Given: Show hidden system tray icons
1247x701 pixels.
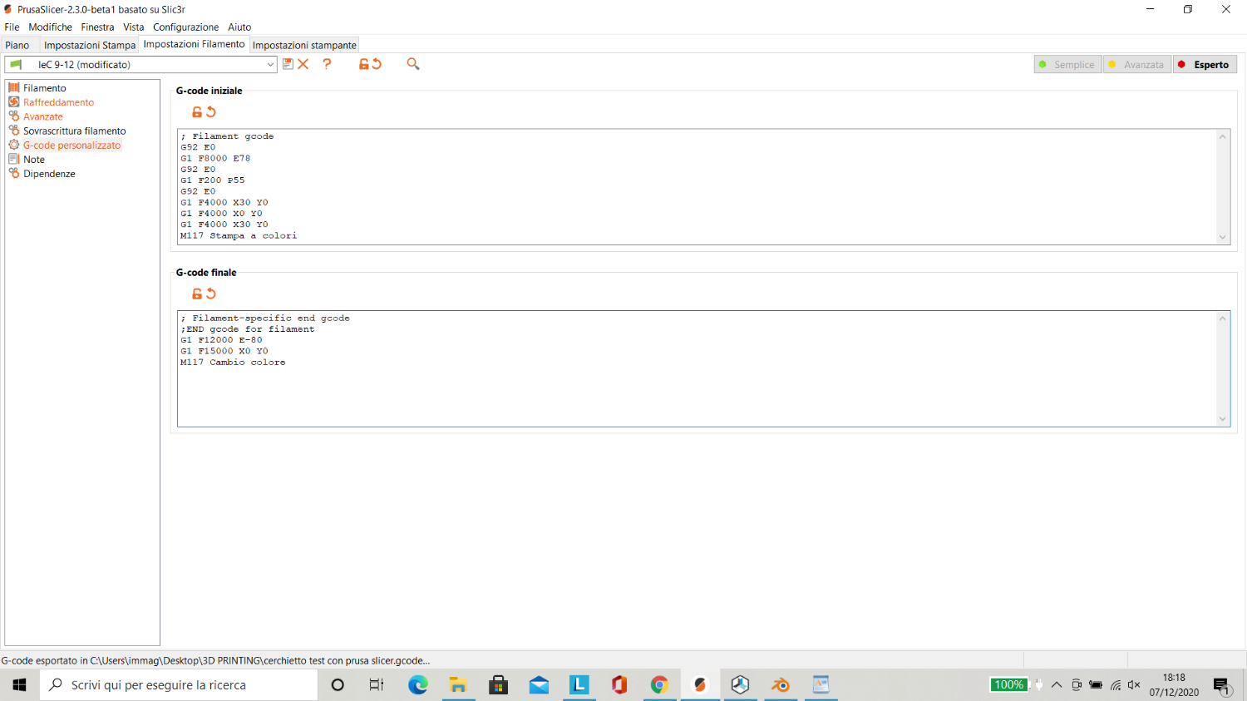Looking at the screenshot, I should [x=1057, y=685].
